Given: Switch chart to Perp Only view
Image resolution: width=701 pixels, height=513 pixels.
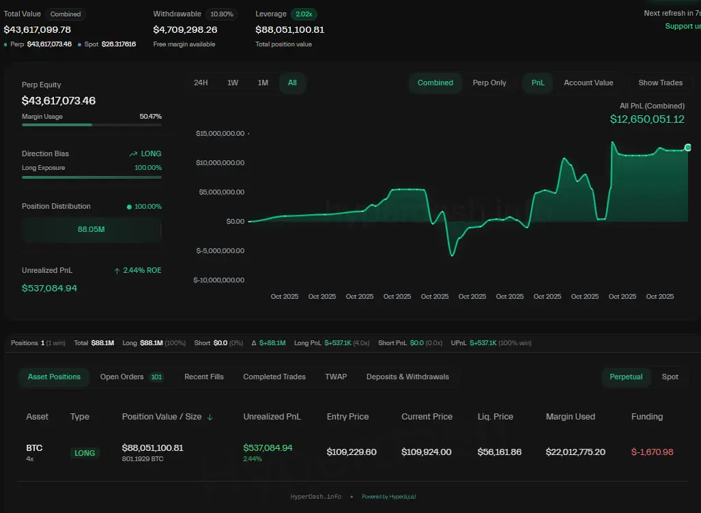Looking at the screenshot, I should click(489, 83).
